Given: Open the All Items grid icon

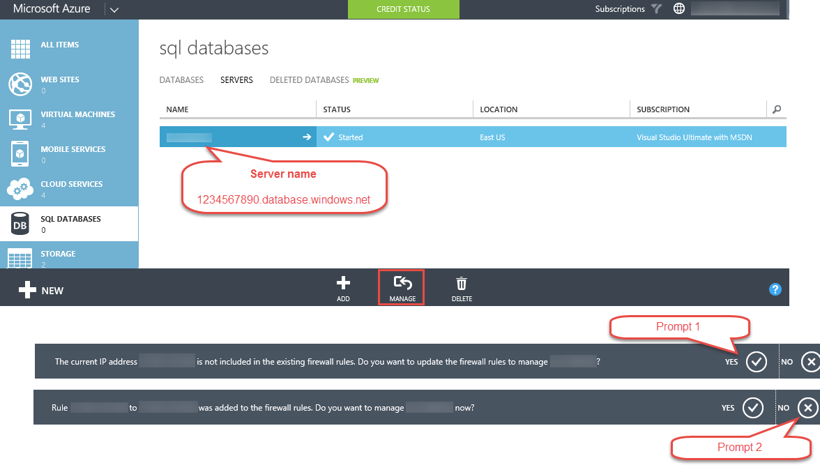Looking at the screenshot, I should coord(20,49).
